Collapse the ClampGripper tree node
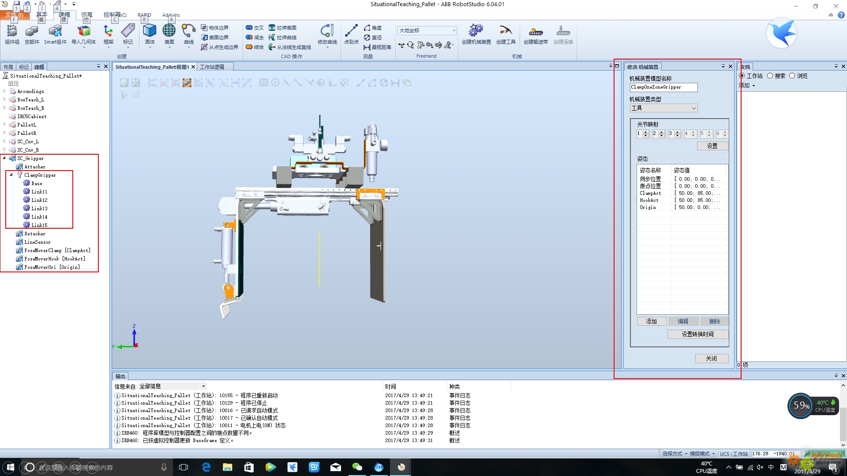 tap(11, 175)
